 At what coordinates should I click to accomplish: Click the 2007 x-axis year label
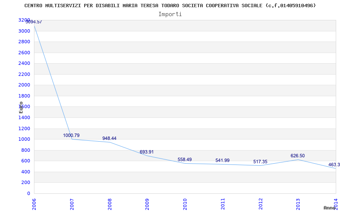[x=72, y=204]
